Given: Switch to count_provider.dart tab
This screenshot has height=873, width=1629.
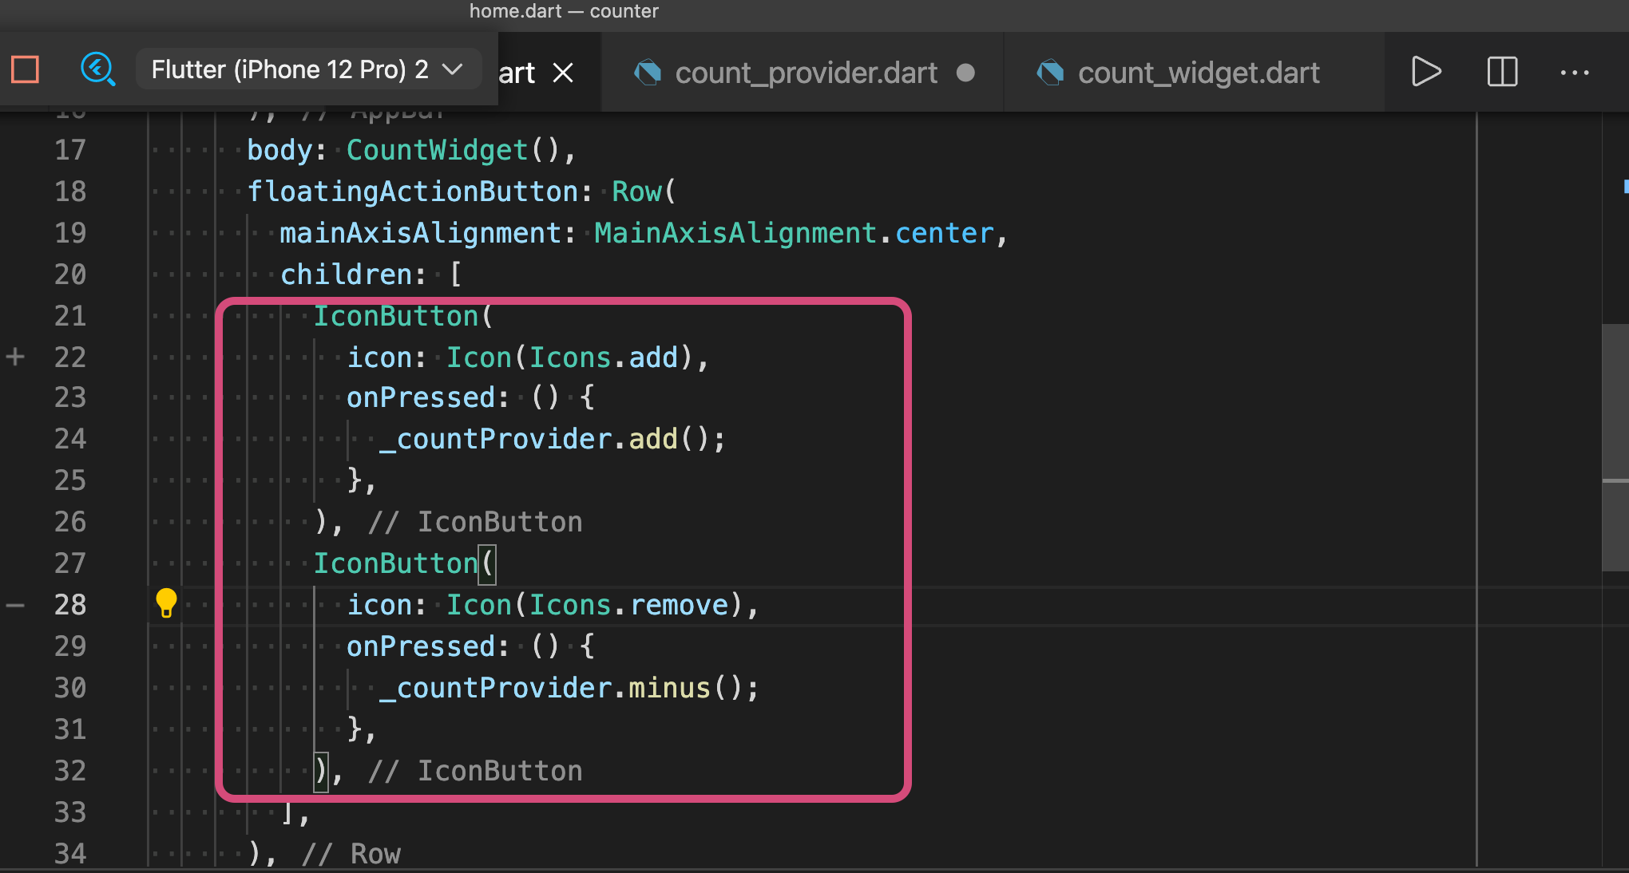Looking at the screenshot, I should 805,73.
